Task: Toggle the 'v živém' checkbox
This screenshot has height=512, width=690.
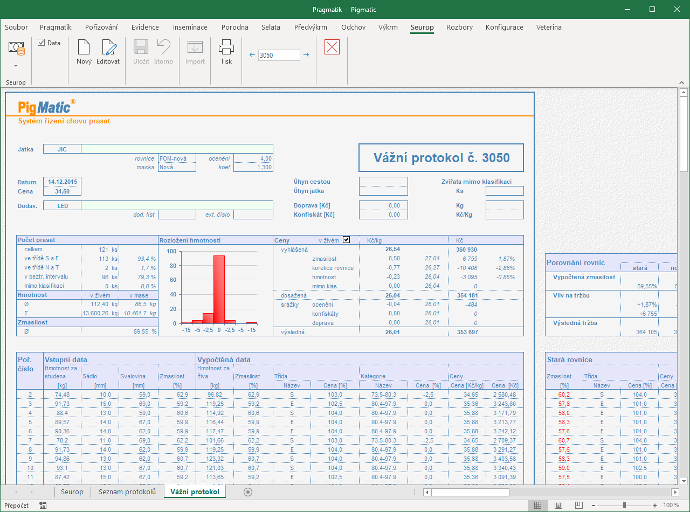Action: (347, 240)
